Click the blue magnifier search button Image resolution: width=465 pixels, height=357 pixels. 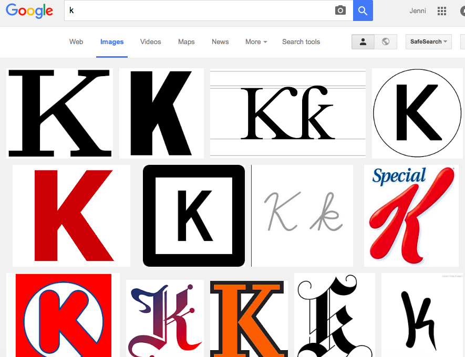[363, 10]
